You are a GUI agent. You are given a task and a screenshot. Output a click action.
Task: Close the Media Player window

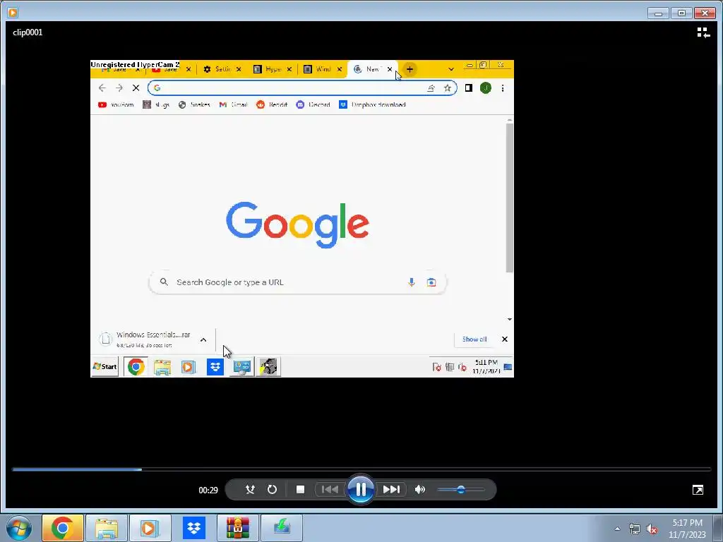[x=705, y=13]
